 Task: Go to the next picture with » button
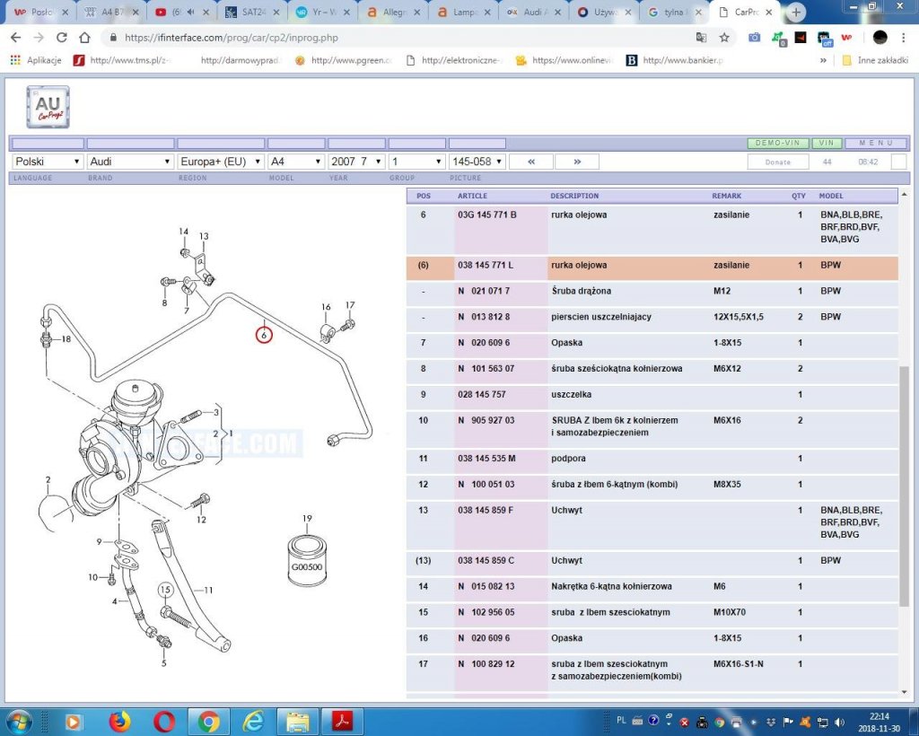coord(577,162)
